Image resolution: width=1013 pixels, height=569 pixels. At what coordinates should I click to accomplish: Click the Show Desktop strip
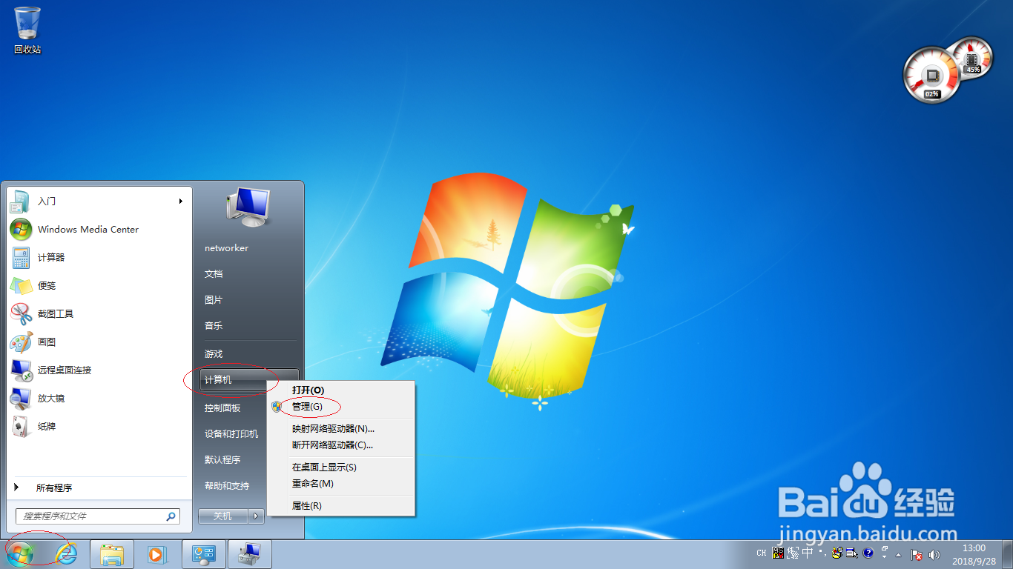coord(1008,554)
